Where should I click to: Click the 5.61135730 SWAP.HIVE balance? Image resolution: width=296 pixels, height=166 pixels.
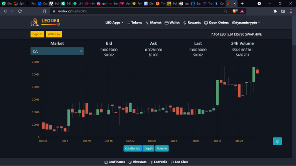(244, 35)
